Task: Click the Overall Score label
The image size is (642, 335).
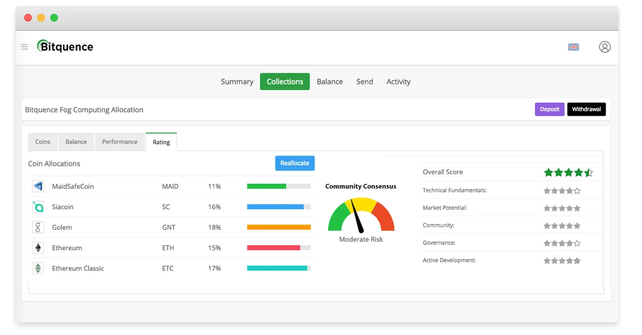Action: [x=443, y=172]
